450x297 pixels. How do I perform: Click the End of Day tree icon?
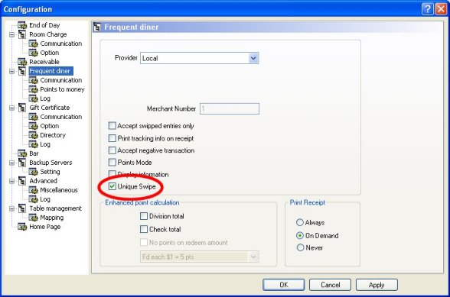22,25
